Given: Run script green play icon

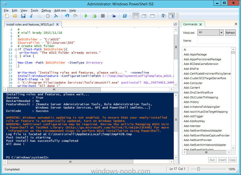Looking at the screenshot, I should click(x=86, y=16).
